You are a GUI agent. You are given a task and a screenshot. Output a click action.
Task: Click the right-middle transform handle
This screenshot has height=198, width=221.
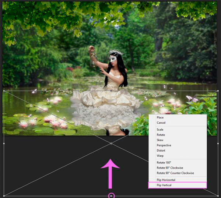tap(218, 144)
